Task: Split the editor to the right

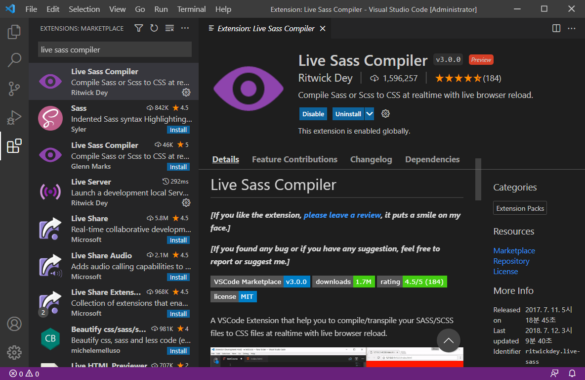Action: [x=556, y=28]
